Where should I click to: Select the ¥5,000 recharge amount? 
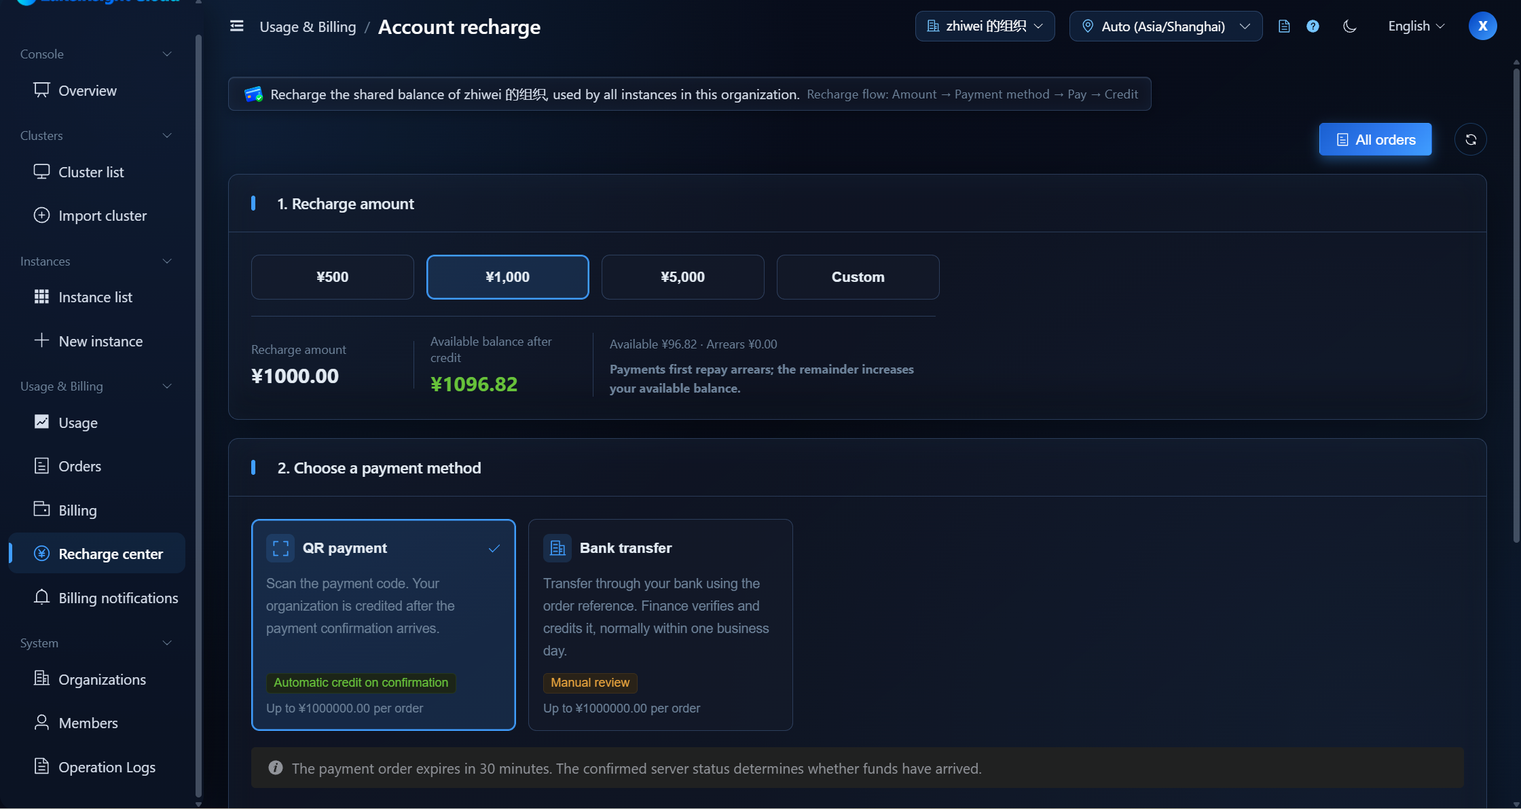pyautogui.click(x=682, y=276)
